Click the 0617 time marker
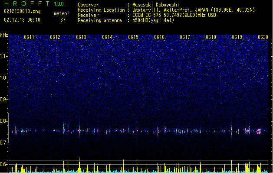Screen dimensions: 273x173 [185, 37]
